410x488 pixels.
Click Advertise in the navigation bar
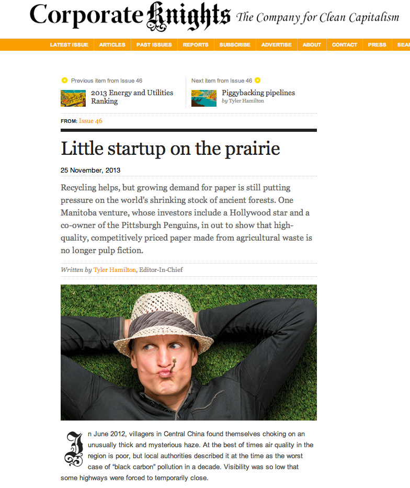coord(277,45)
